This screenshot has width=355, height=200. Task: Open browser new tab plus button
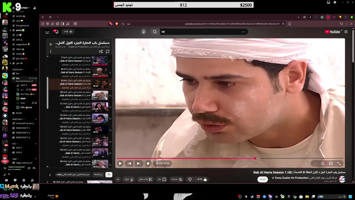click(298, 17)
